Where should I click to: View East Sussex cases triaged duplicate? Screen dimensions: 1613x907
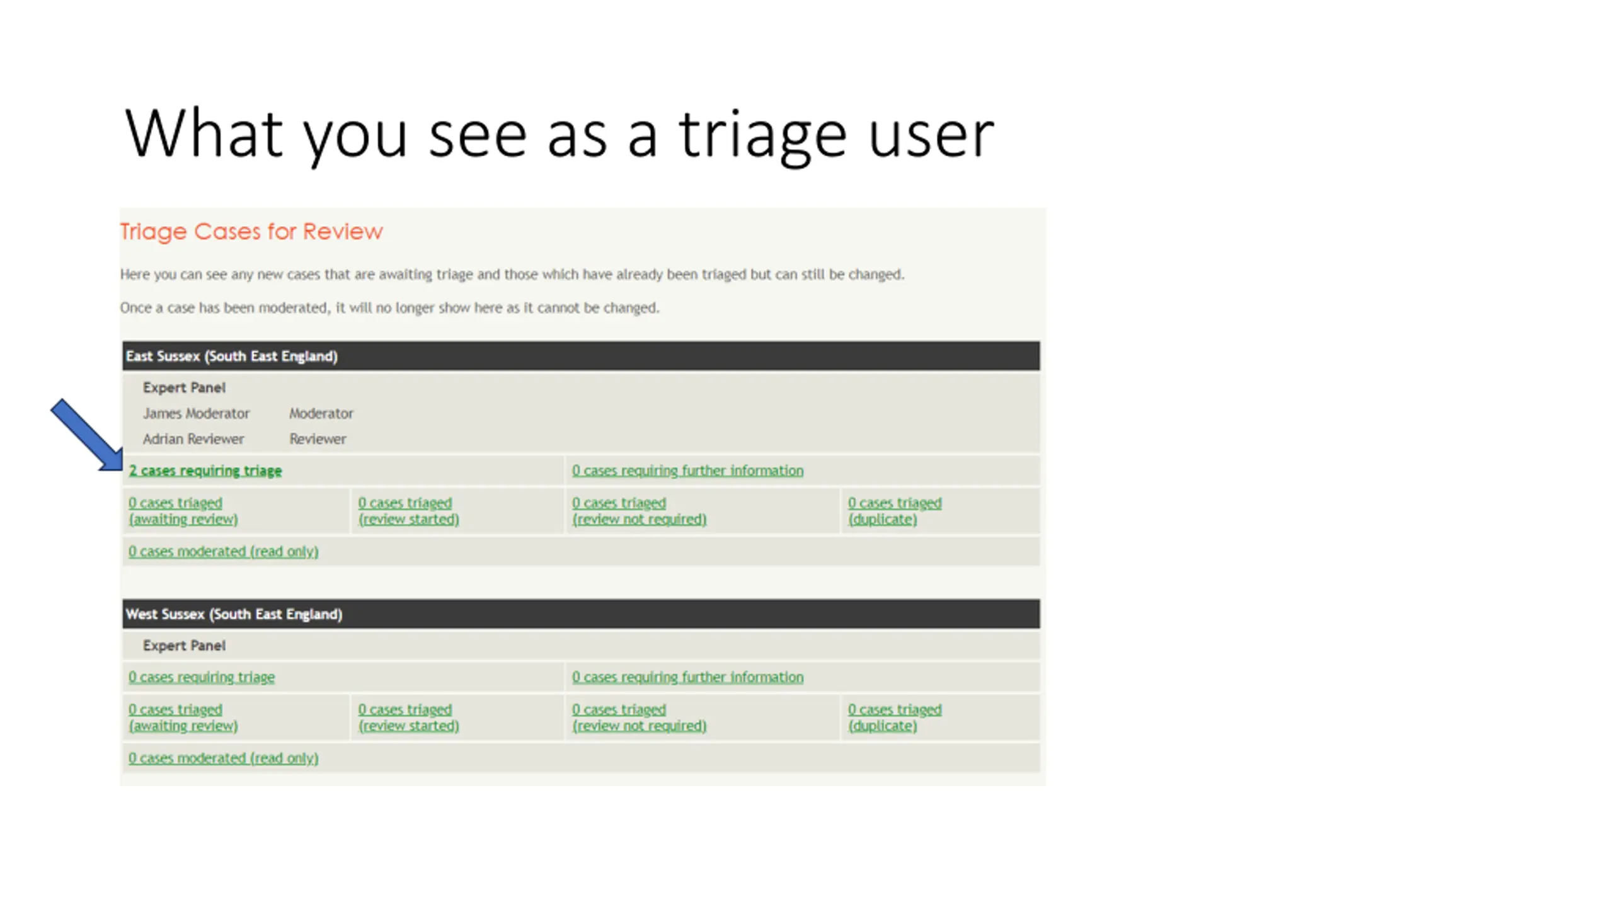[x=895, y=511]
